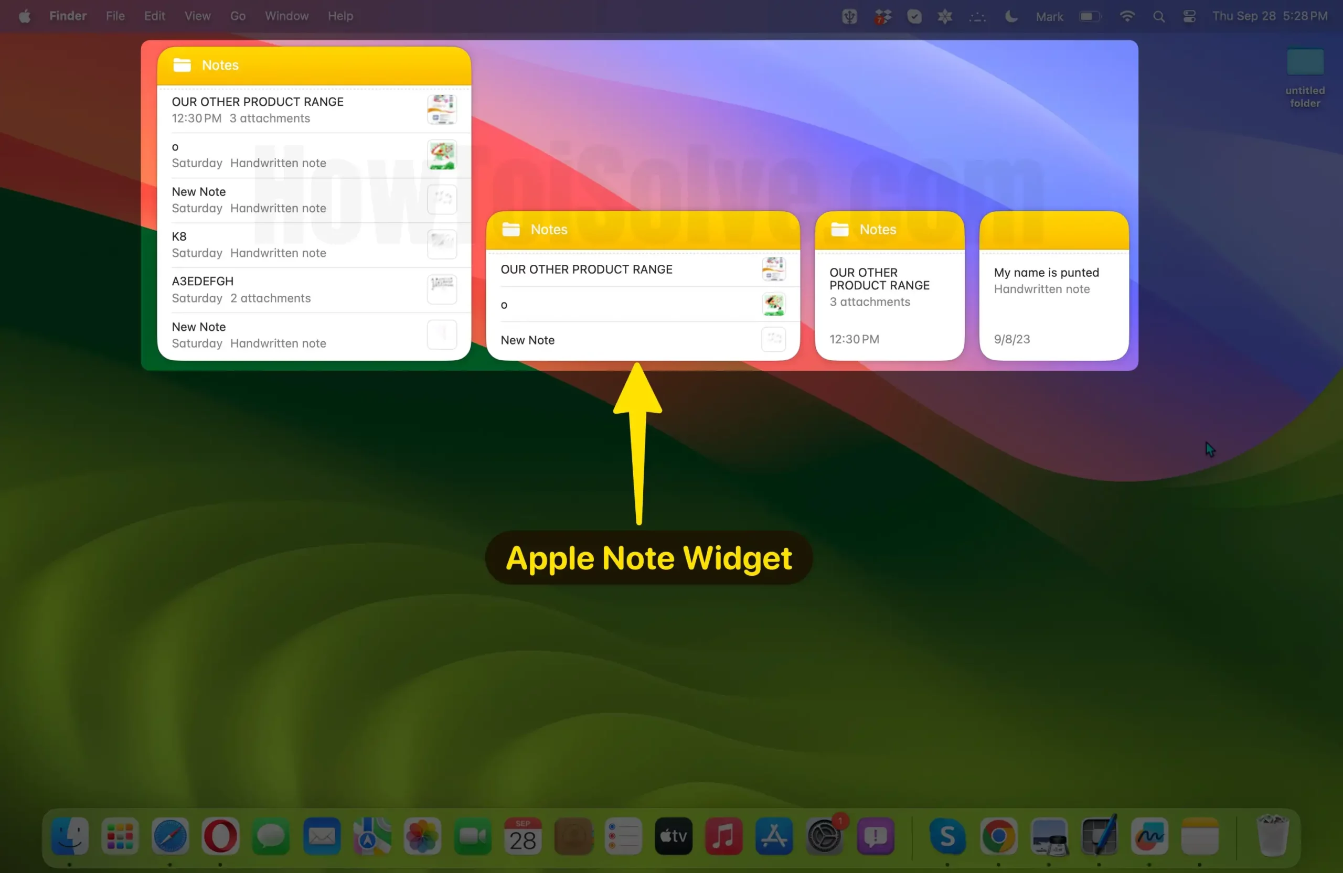The width and height of the screenshot is (1343, 873).
Task: Launch Skype from the Dock
Action: (x=947, y=836)
